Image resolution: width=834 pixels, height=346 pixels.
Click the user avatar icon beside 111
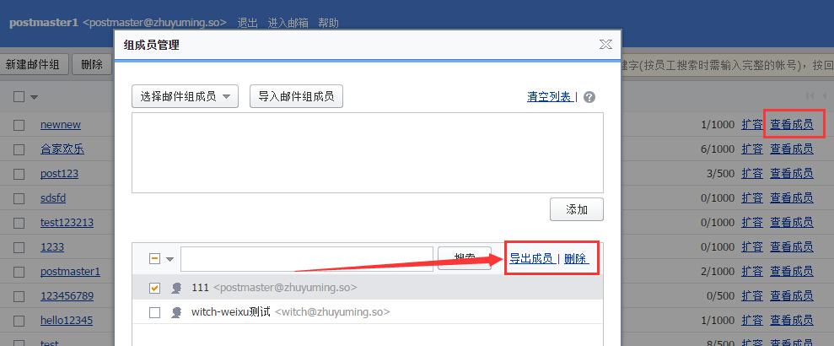pos(177,288)
